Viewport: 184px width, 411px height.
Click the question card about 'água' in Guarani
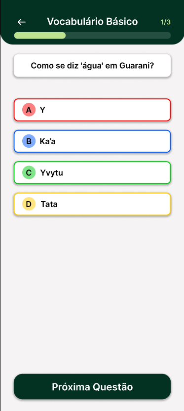[92, 66]
